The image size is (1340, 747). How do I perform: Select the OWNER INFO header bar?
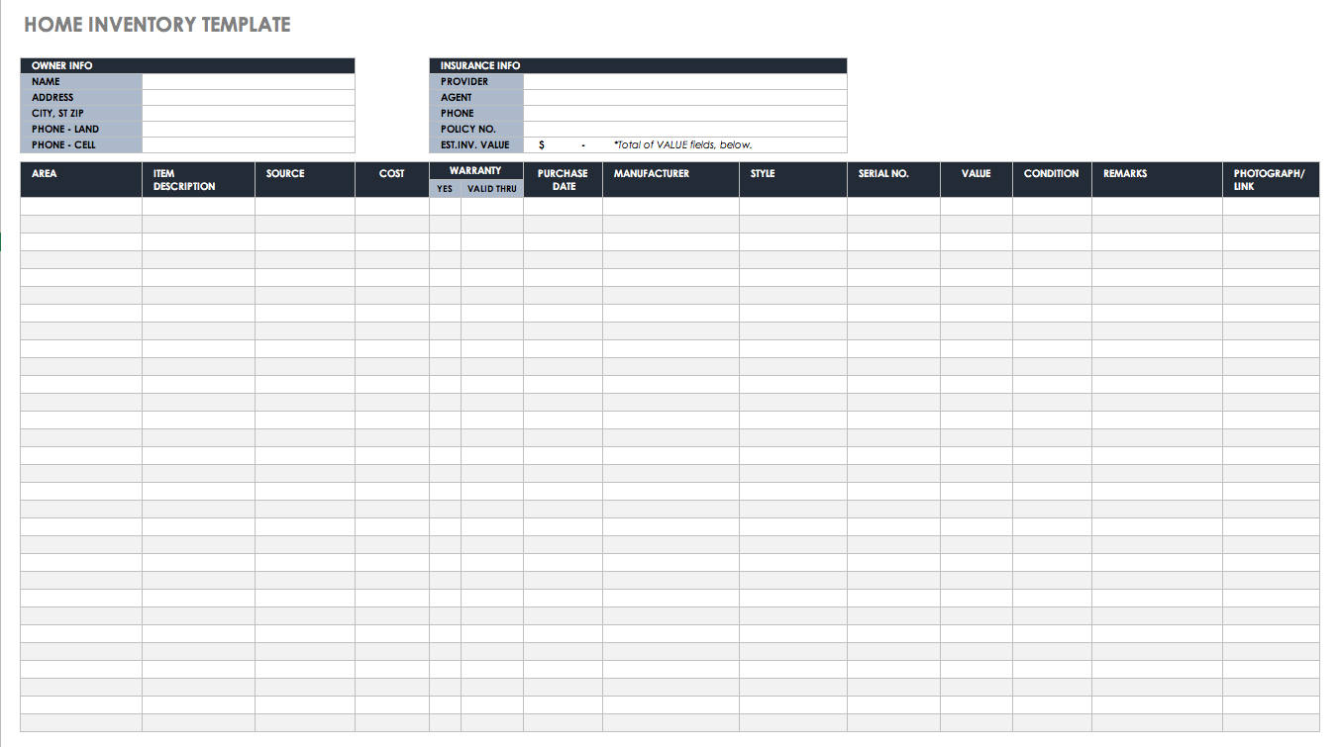point(188,65)
